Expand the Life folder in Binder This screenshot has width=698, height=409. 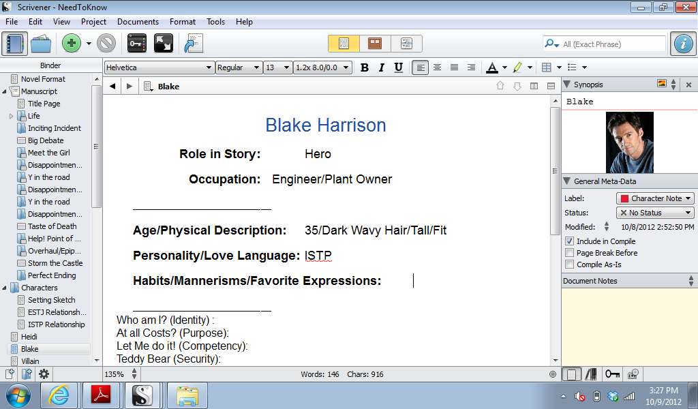(x=11, y=116)
